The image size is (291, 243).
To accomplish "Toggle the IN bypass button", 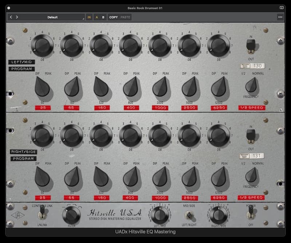I will [89, 17].
